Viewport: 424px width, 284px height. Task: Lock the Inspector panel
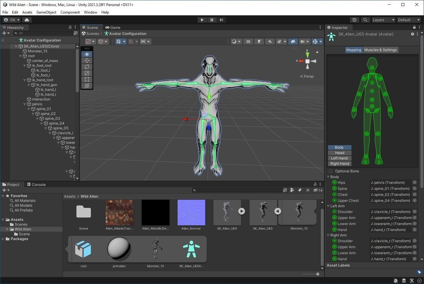[414, 27]
